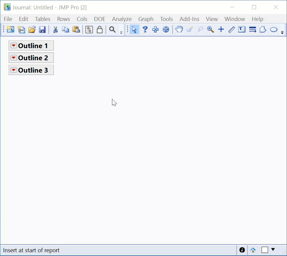Screen dimensions: 287x256
Task: Open an existing file from the toolbar
Action: pos(32,29)
